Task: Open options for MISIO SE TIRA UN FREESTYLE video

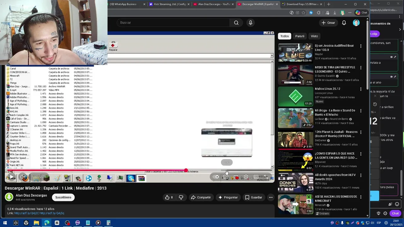Action: pos(361,67)
